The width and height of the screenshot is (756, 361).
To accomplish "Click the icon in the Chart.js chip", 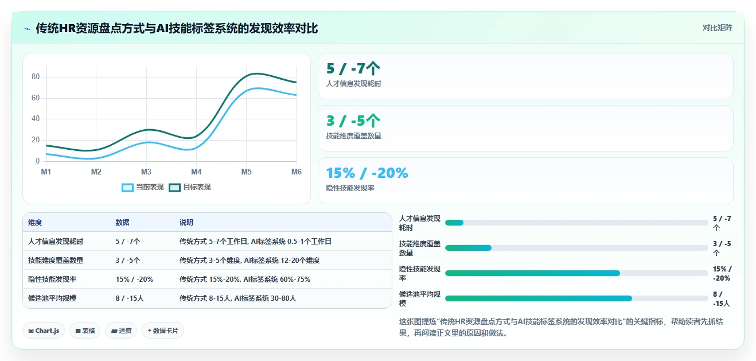I will 31,331.
